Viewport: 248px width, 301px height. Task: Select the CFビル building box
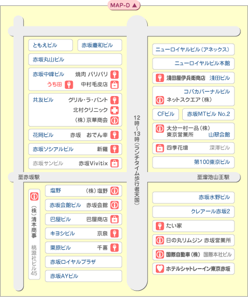click(166, 114)
